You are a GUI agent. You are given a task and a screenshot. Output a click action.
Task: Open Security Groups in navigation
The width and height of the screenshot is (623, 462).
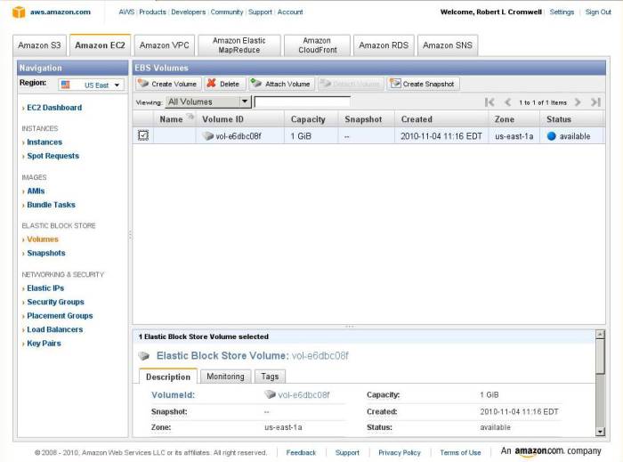[55, 302]
